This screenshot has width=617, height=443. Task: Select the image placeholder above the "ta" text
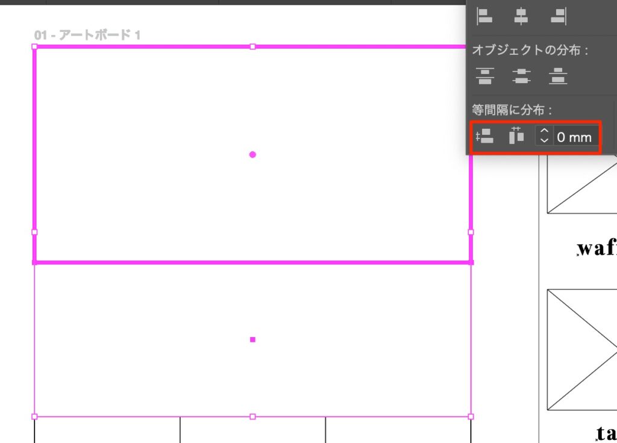[582, 349]
